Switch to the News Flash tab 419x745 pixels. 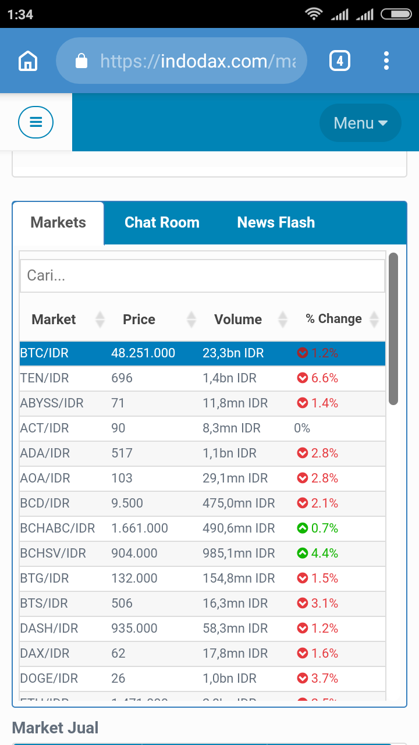[276, 222]
